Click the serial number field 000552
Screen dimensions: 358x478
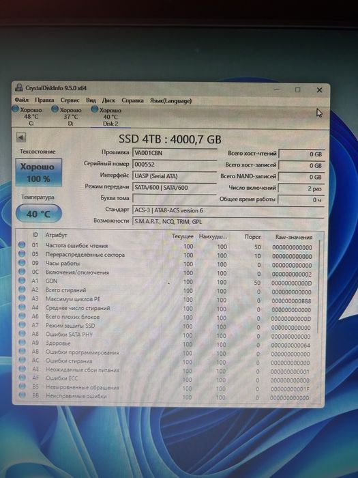click(x=175, y=165)
